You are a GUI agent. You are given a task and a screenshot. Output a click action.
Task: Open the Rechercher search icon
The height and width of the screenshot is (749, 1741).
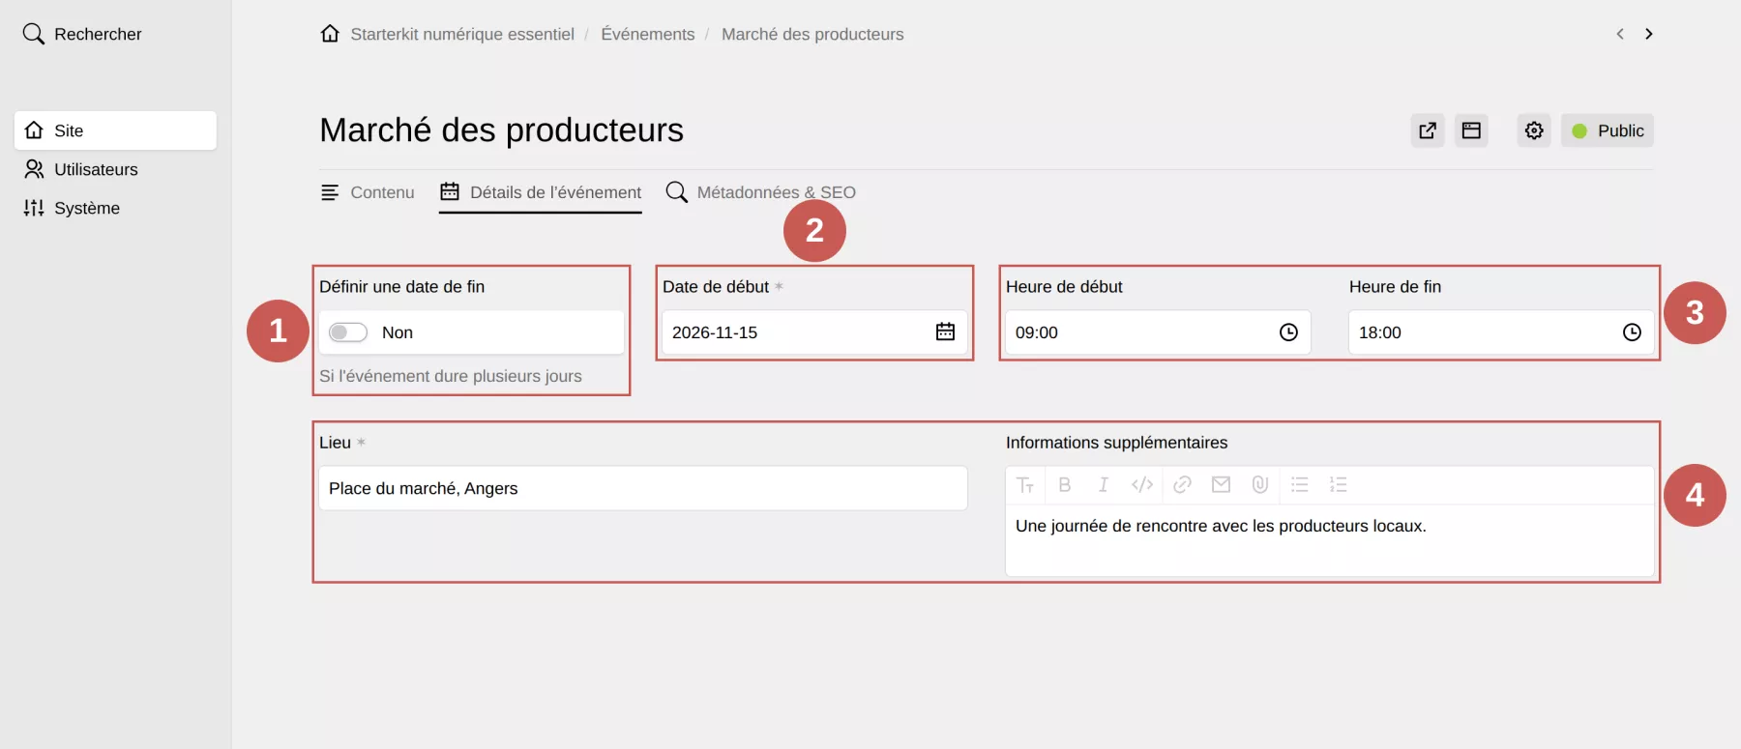[34, 34]
